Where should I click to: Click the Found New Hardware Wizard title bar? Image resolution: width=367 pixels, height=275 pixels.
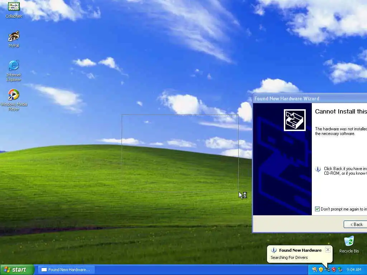[x=310, y=98]
